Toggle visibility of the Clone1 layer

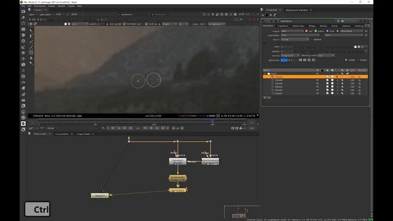point(317,93)
